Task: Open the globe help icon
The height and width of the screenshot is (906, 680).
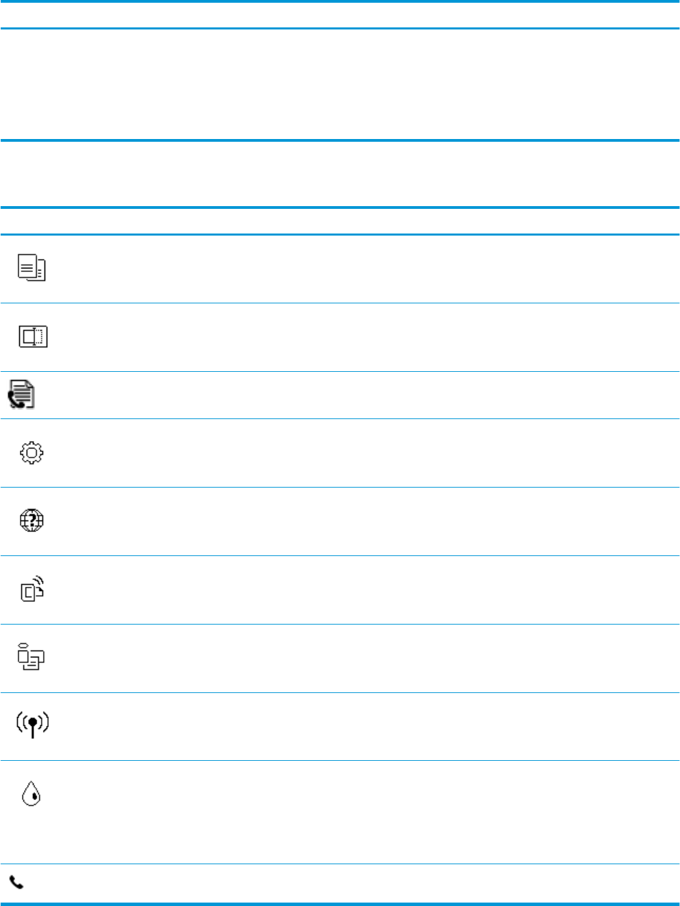Action: tap(32, 520)
